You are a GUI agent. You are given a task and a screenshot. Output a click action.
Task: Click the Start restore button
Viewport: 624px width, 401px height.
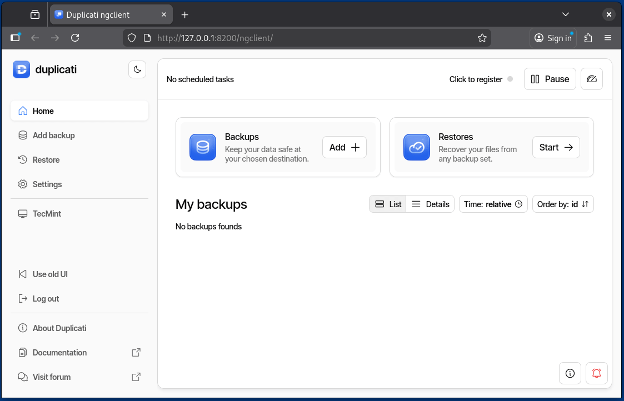click(556, 147)
